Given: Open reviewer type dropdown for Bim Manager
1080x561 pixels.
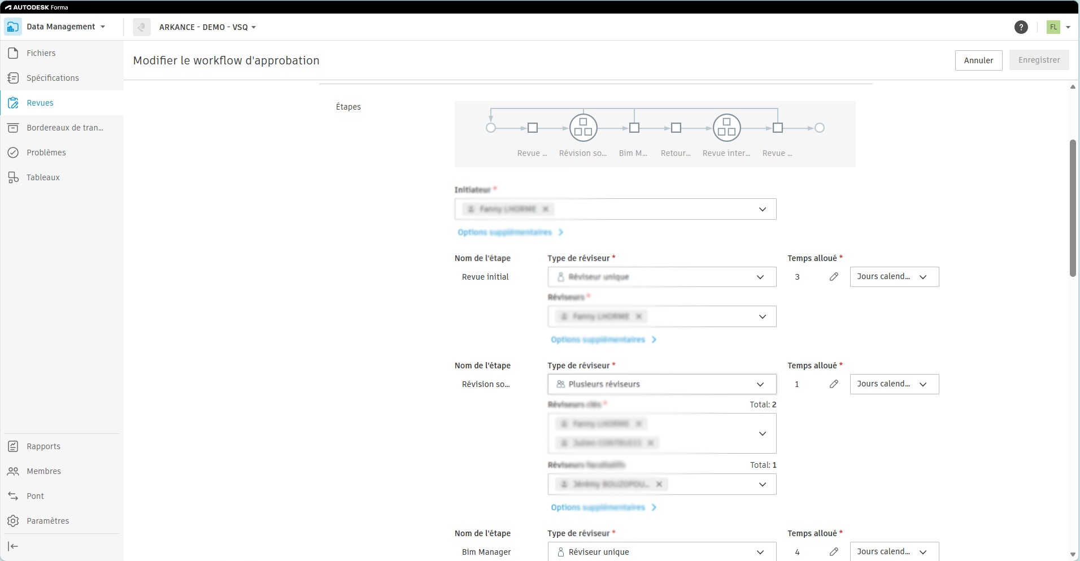Looking at the screenshot, I should [662, 551].
